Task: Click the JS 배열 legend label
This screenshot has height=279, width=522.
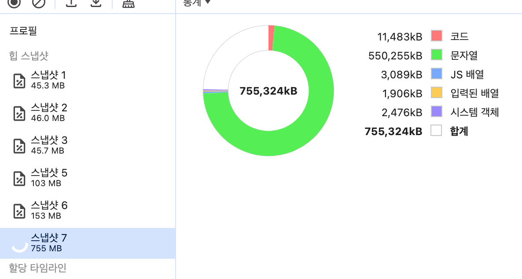Action: click(x=467, y=74)
